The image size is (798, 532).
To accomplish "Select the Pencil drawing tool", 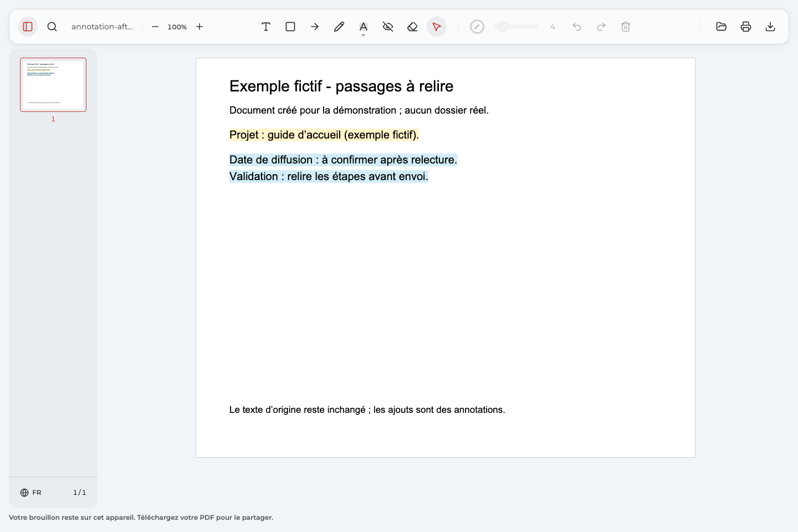I will [339, 27].
